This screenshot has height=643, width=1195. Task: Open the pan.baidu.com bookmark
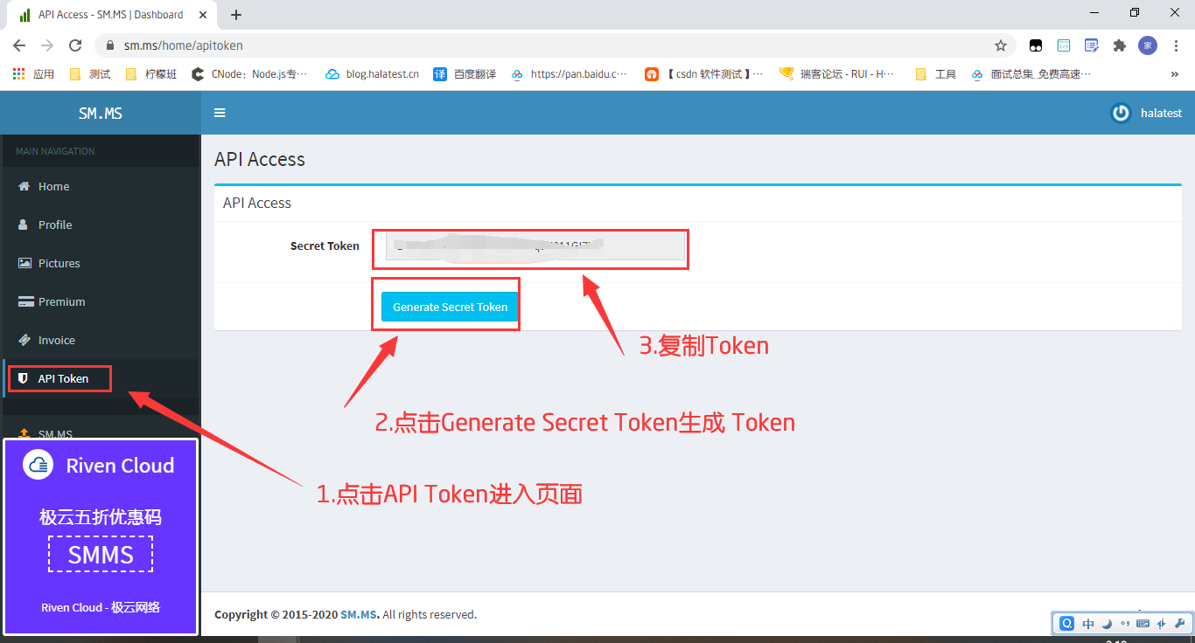[570, 74]
